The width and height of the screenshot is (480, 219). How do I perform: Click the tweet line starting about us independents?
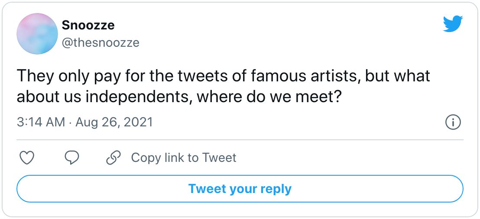coord(179,97)
